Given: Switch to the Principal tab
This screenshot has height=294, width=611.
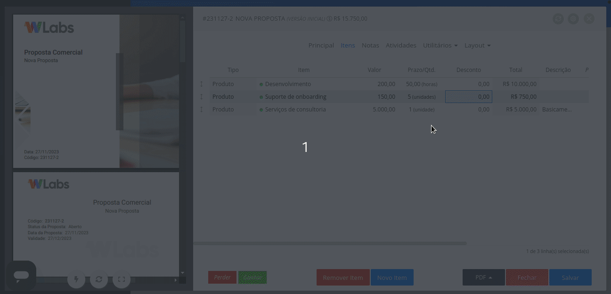Looking at the screenshot, I should pyautogui.click(x=321, y=45).
